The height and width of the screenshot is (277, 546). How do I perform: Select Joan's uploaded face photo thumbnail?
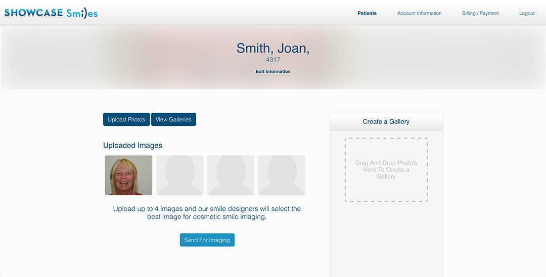128,175
